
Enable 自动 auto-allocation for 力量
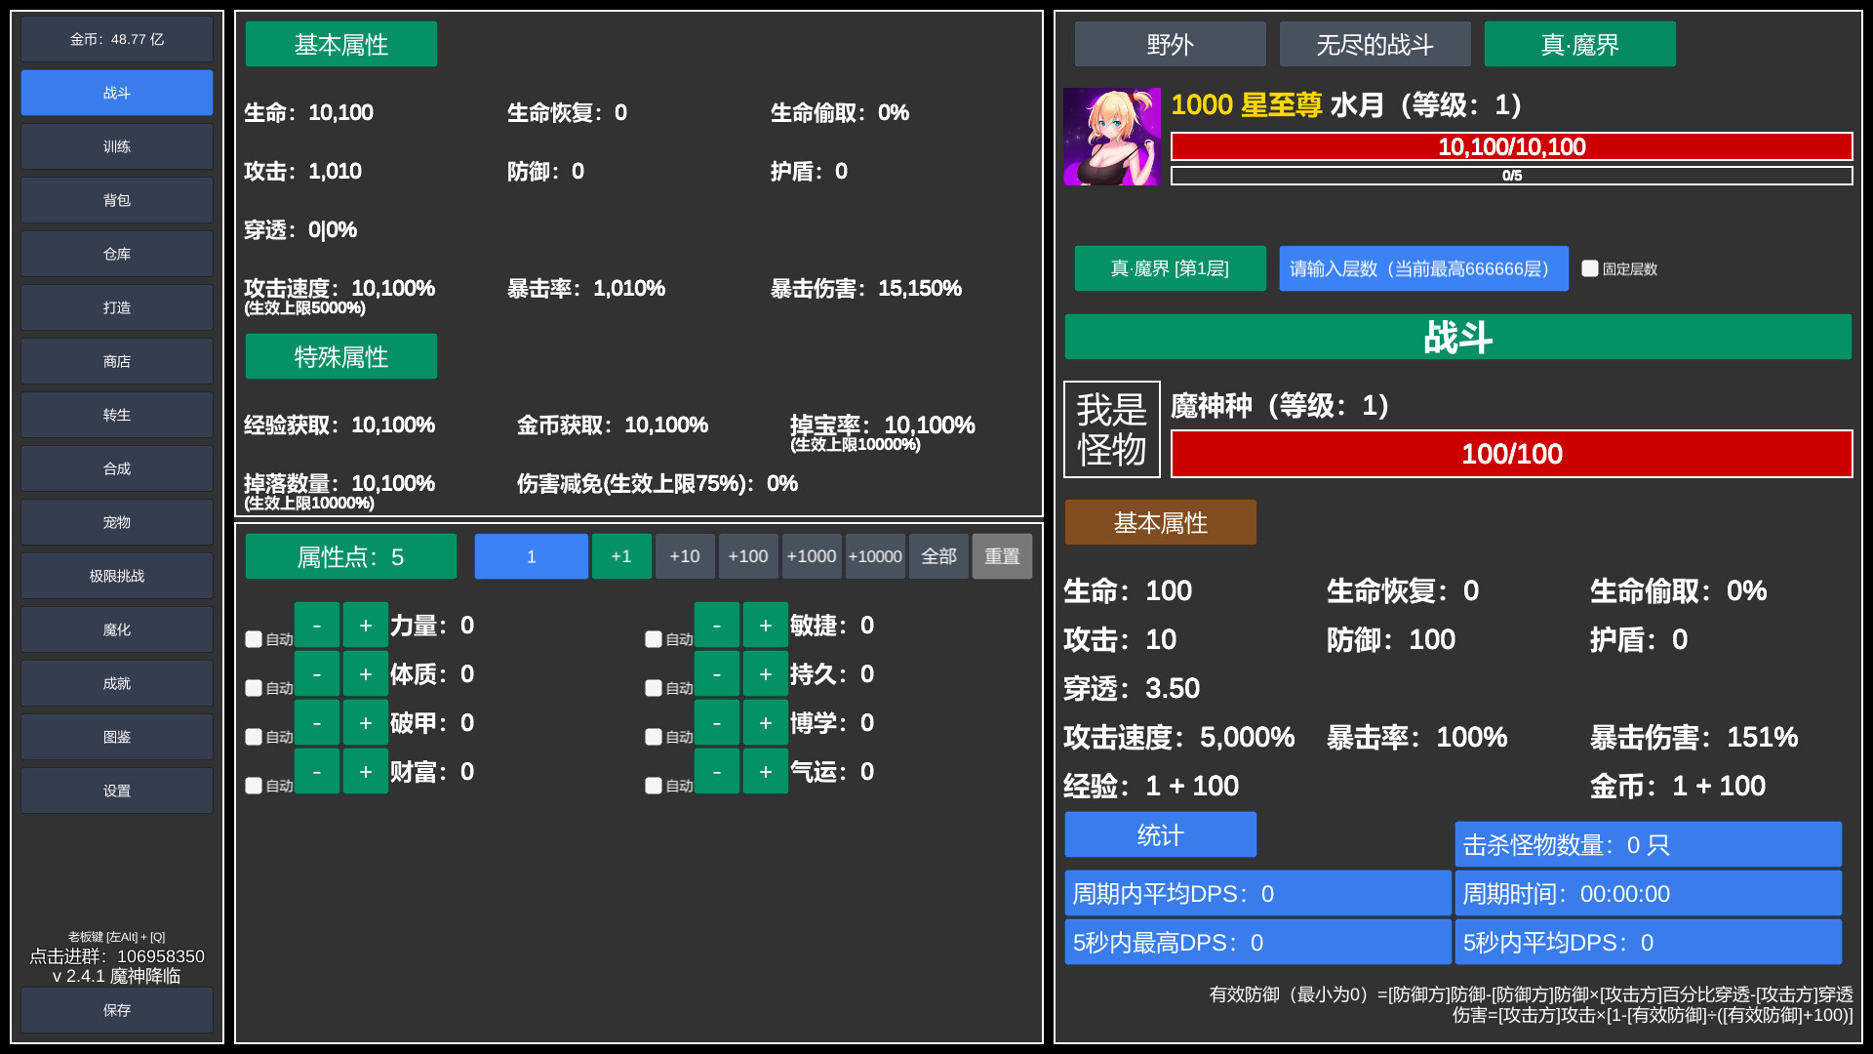256,639
